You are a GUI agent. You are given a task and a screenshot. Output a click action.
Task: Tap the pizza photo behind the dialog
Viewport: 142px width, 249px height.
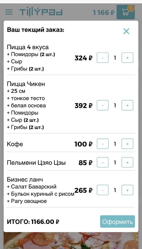click(71, 240)
